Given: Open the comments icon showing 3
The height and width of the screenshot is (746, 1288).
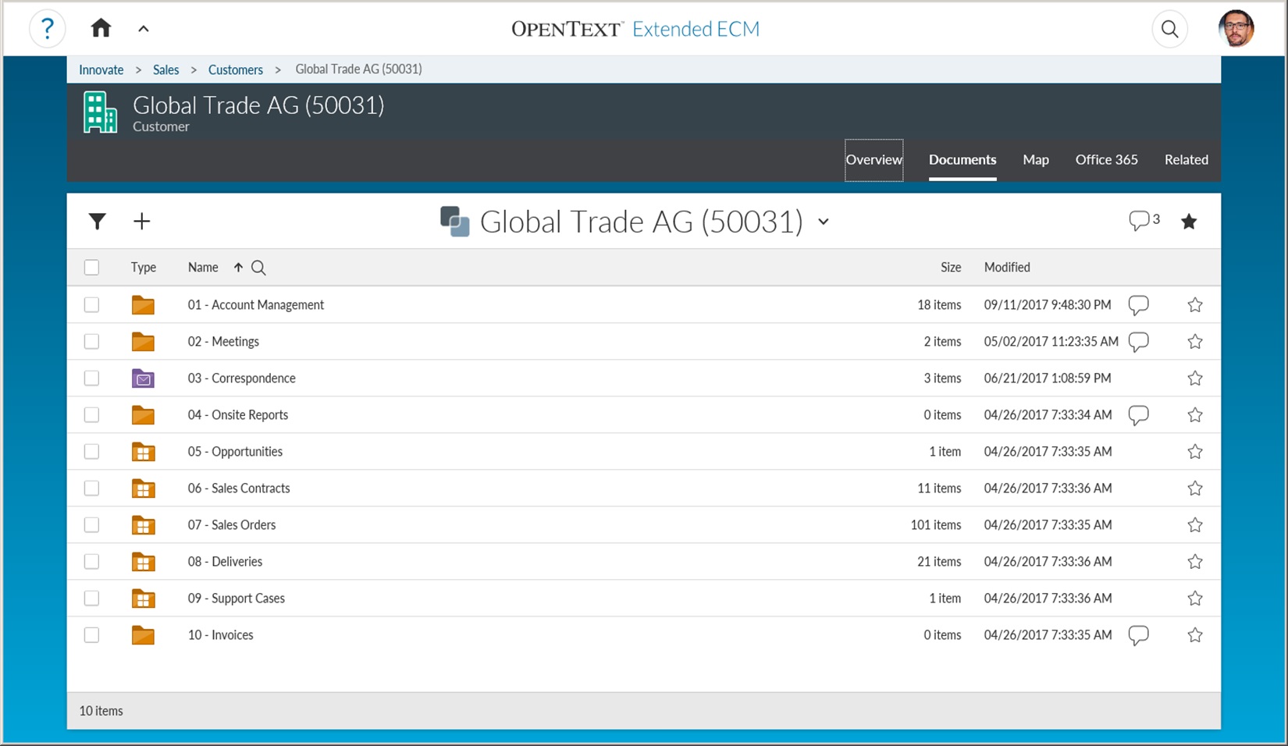Looking at the screenshot, I should pos(1144,221).
